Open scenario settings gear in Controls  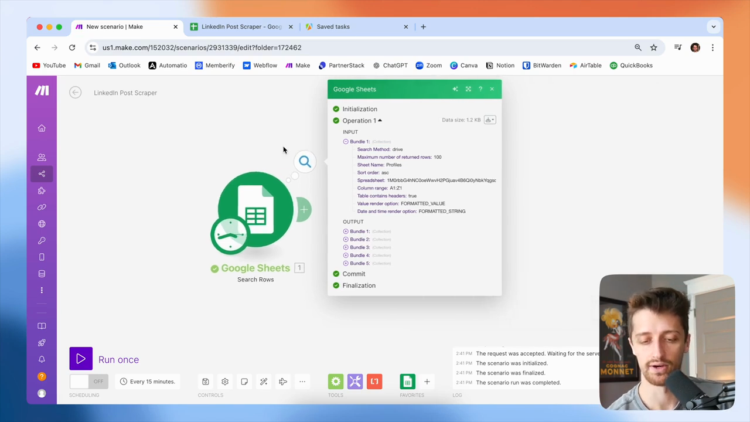pyautogui.click(x=225, y=382)
